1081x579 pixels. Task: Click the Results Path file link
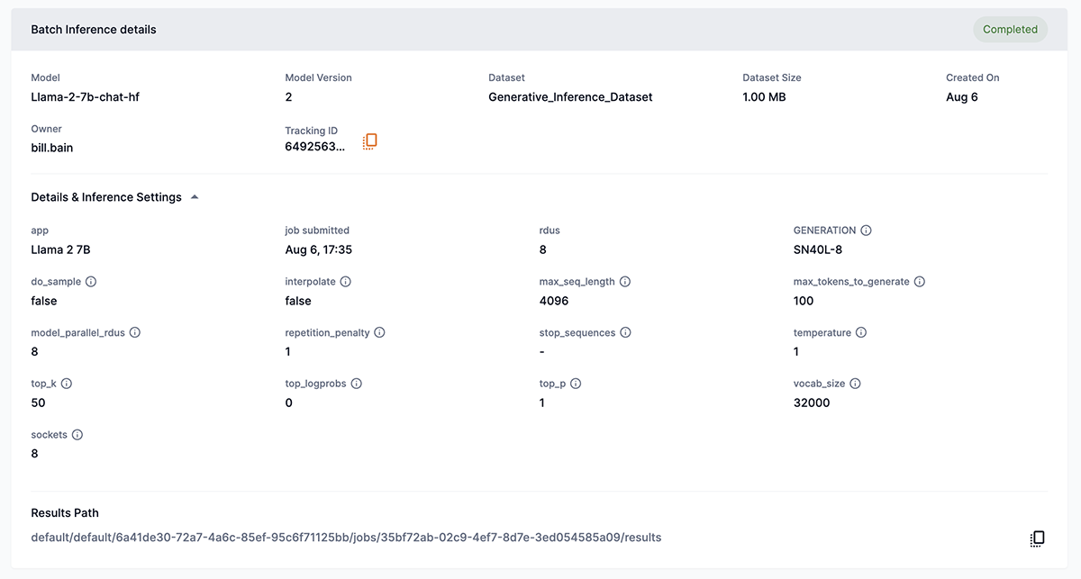coord(346,536)
